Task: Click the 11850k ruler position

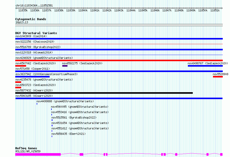Action: 203,10
